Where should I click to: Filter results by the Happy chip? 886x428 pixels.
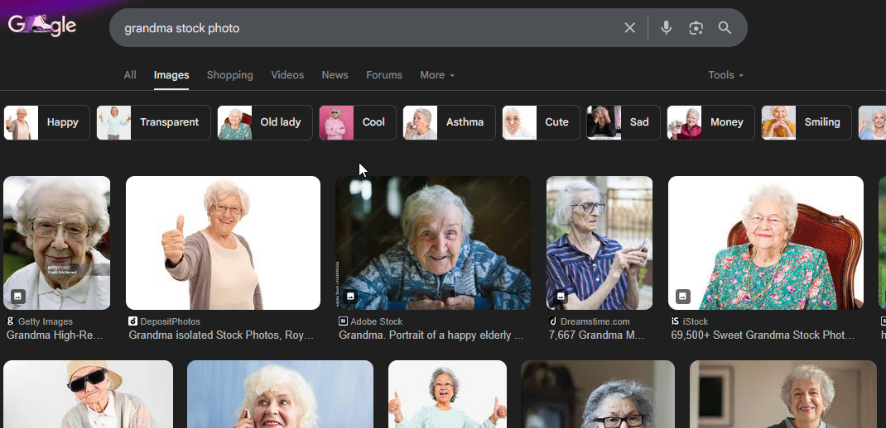coord(47,122)
